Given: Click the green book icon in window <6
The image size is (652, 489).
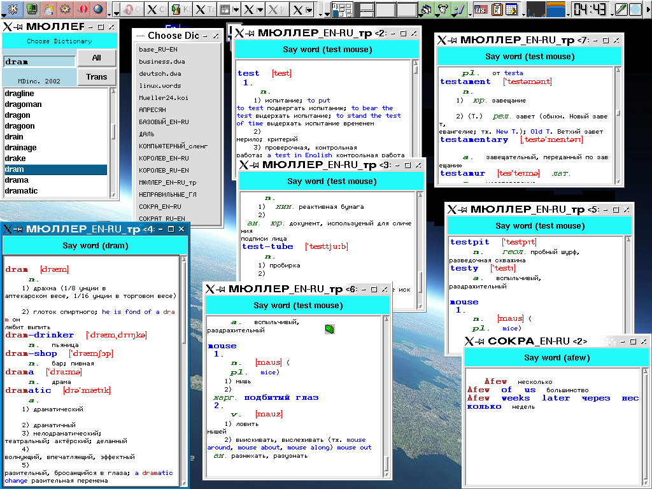Looking at the screenshot, I should pyautogui.click(x=329, y=329).
